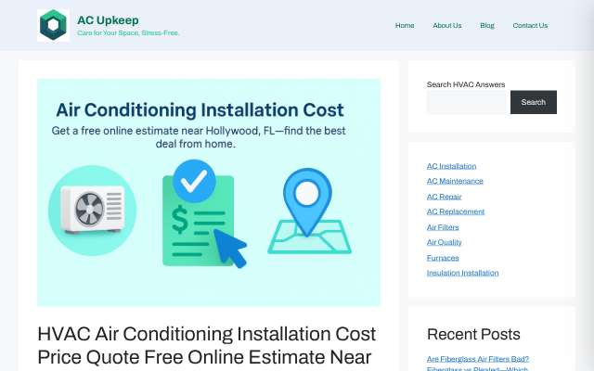Image resolution: width=594 pixels, height=371 pixels.
Task: Click the 'HVAC Air Conditioning Installation Cost' heading
Action: tap(206, 345)
